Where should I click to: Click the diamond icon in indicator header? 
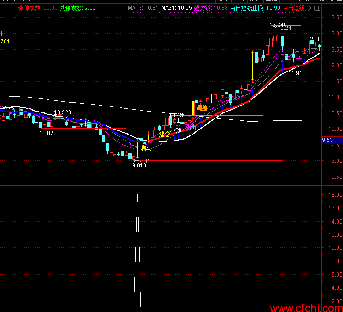(x=308, y=8)
